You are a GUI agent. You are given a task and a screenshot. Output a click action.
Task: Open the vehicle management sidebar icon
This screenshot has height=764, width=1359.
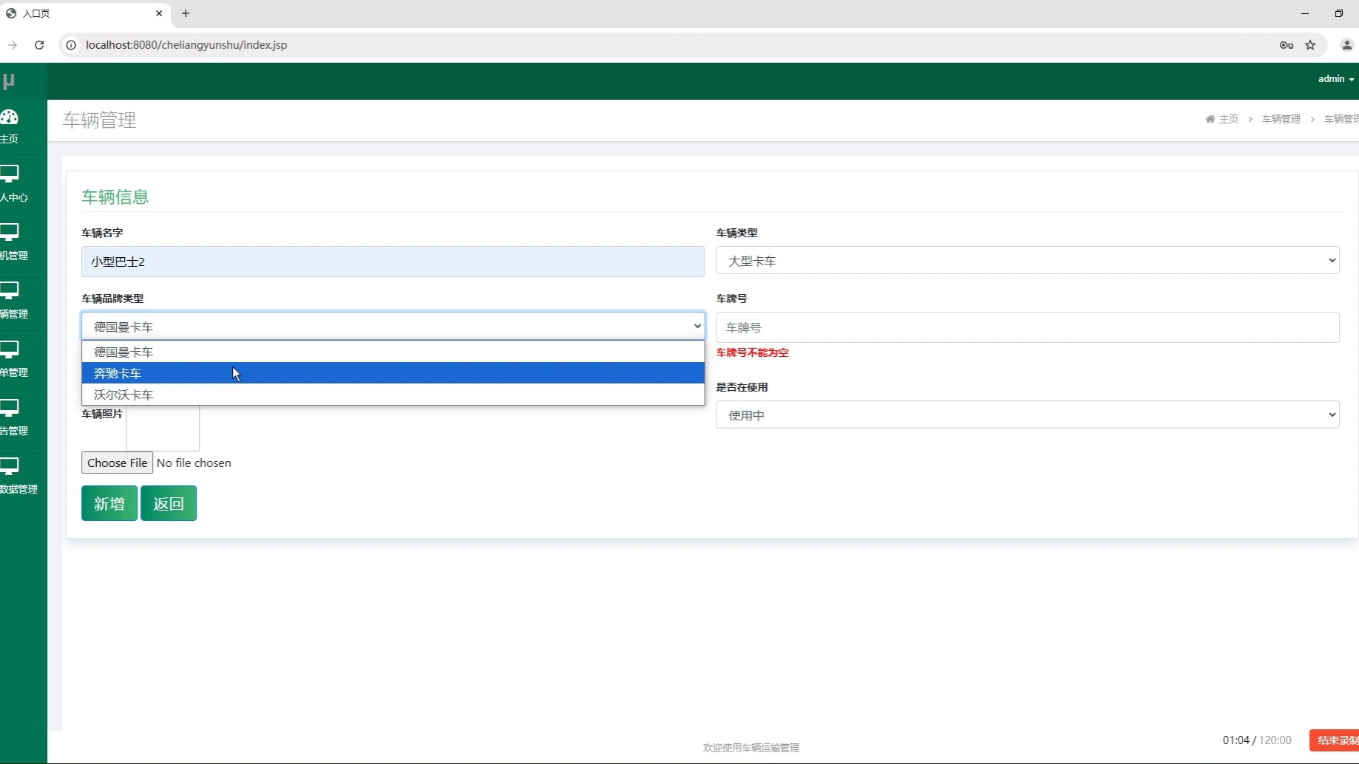pos(9,291)
